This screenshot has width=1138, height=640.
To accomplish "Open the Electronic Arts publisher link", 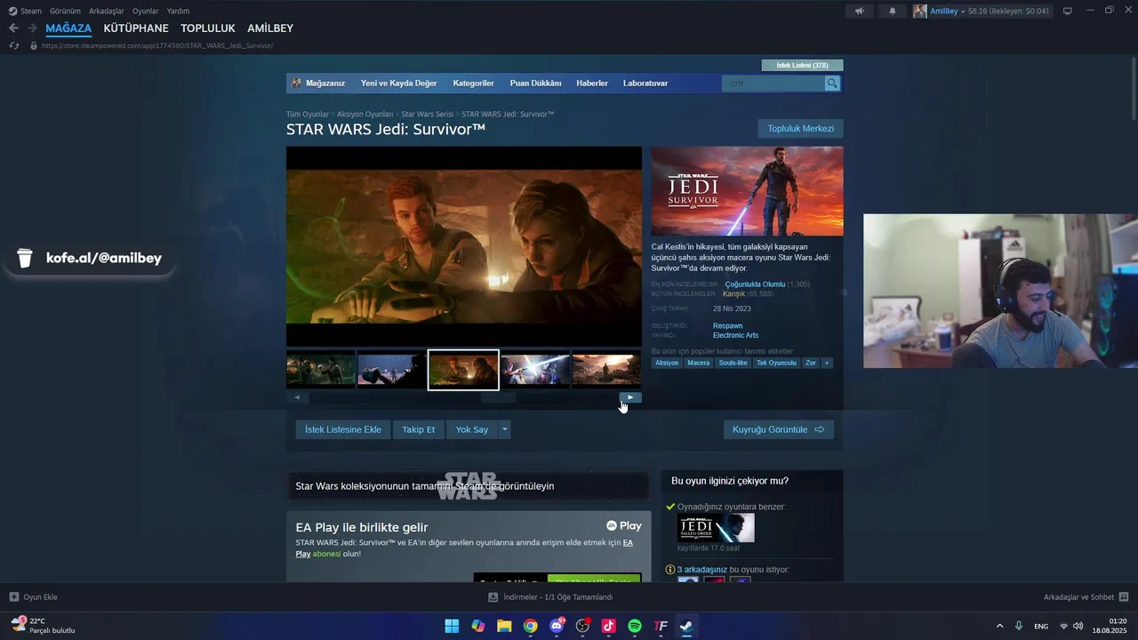I will click(x=735, y=335).
